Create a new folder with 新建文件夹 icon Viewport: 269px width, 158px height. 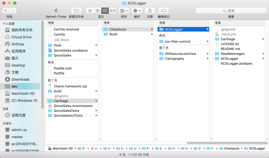(76, 11)
